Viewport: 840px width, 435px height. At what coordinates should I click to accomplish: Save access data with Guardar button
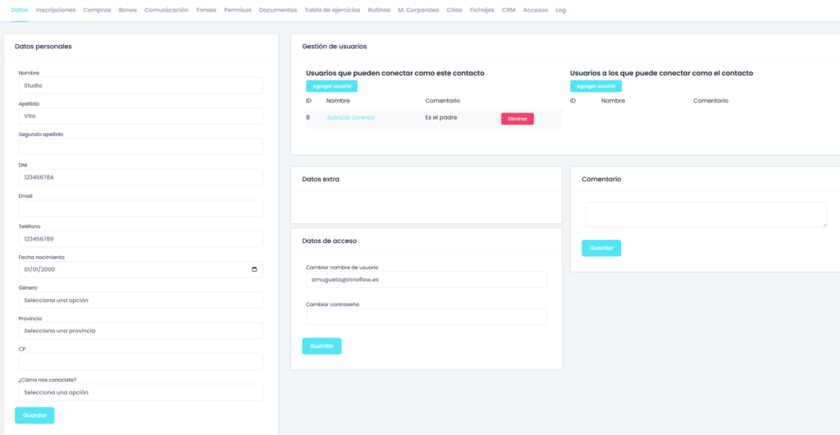322,346
